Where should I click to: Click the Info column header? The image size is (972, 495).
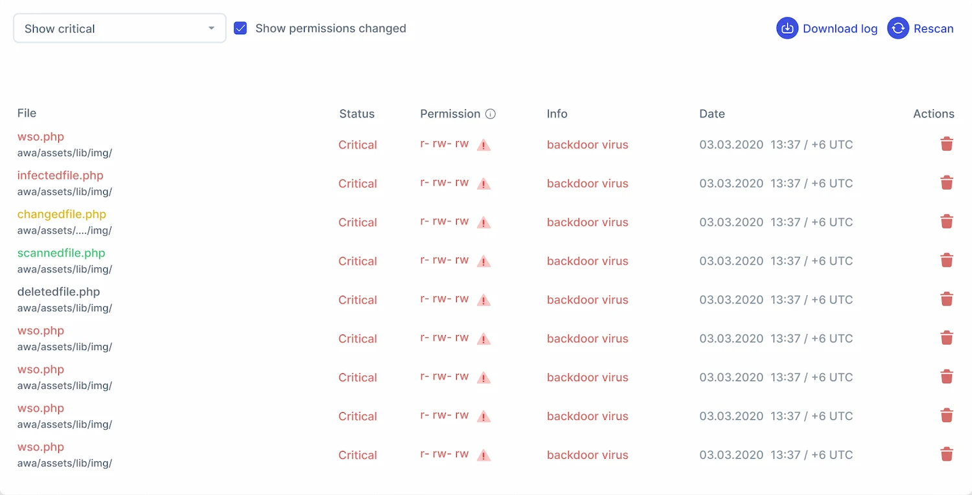[557, 114]
